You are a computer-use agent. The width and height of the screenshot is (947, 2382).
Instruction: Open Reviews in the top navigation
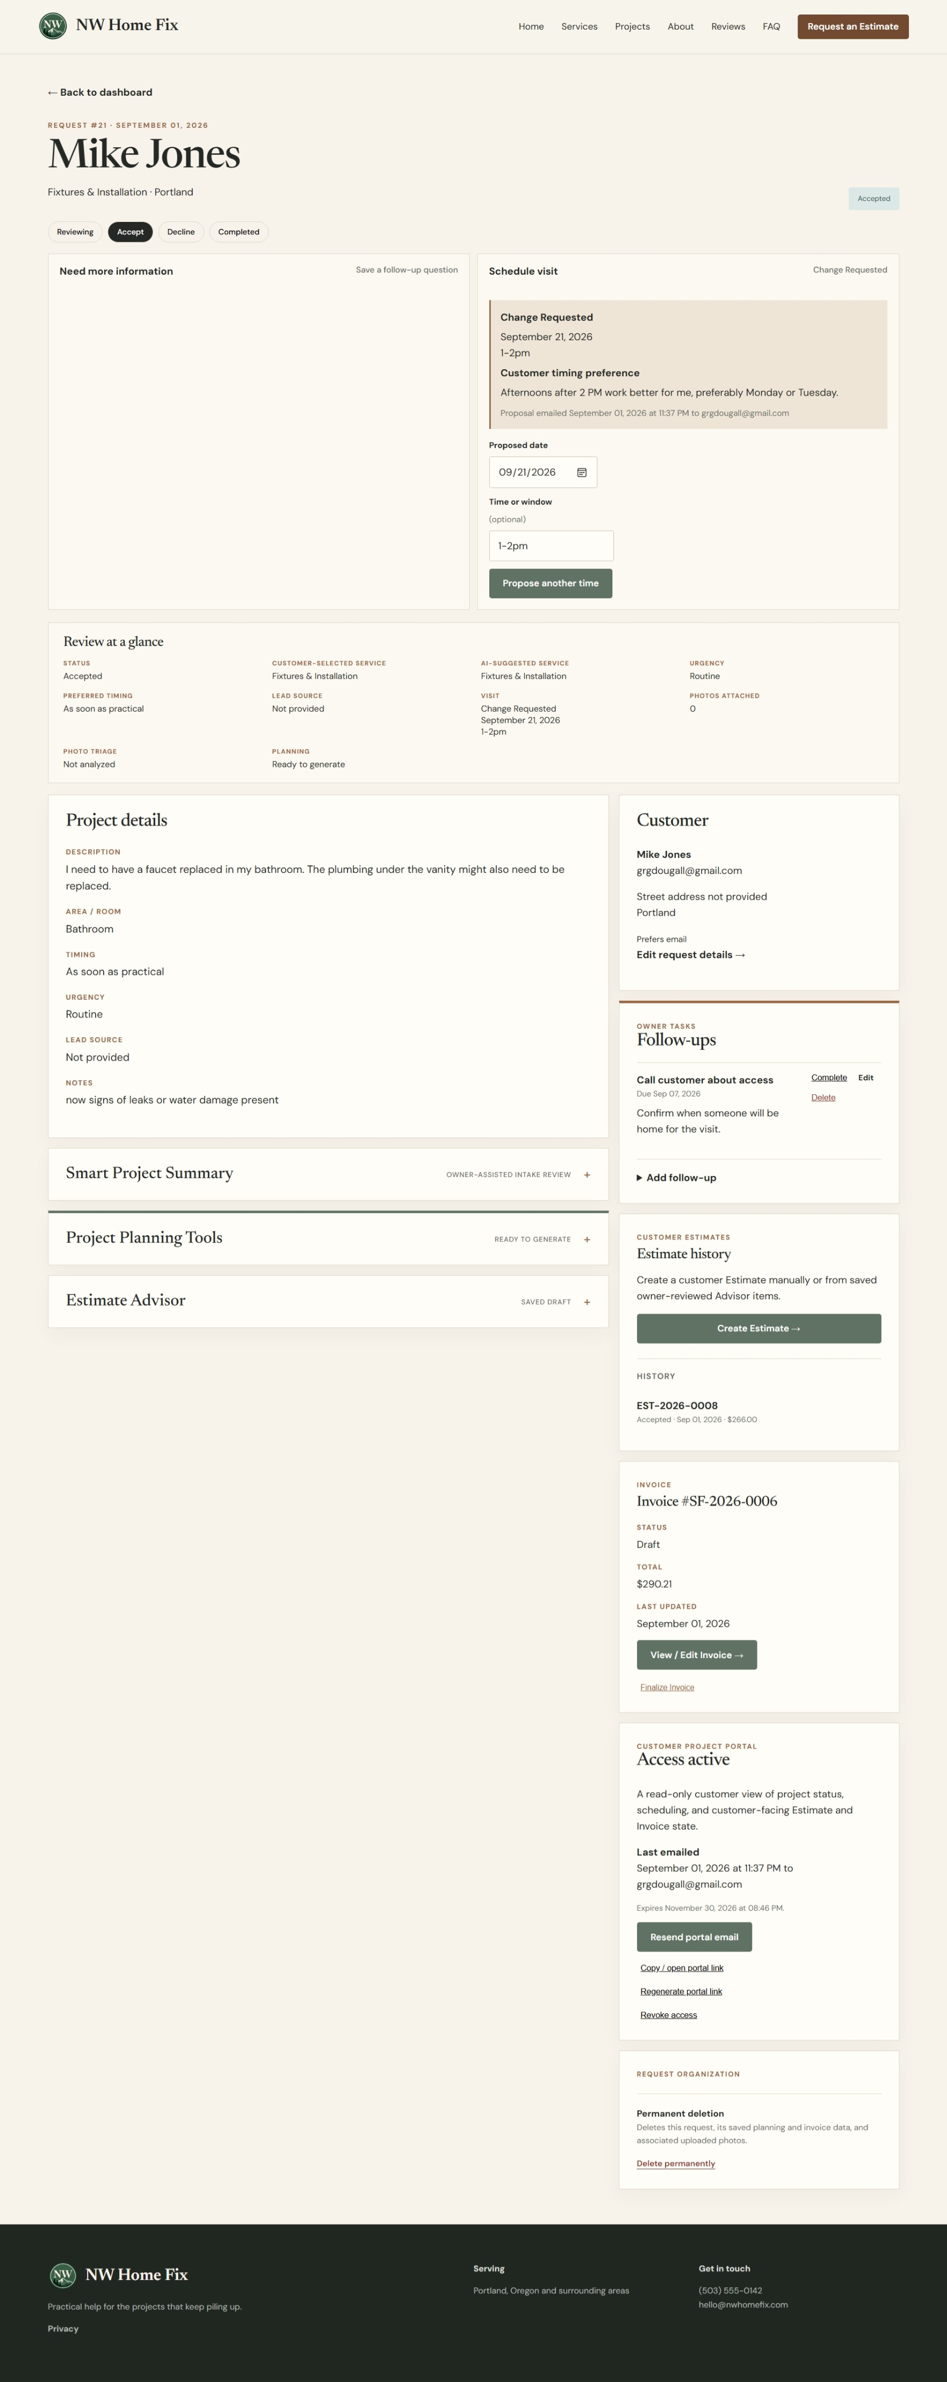pyautogui.click(x=728, y=27)
